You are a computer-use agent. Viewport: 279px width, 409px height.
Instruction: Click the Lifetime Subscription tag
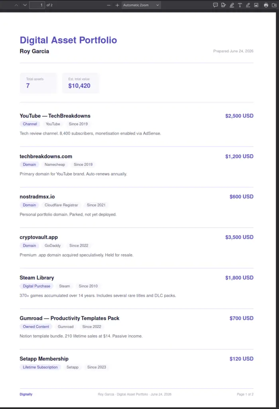tap(40, 367)
